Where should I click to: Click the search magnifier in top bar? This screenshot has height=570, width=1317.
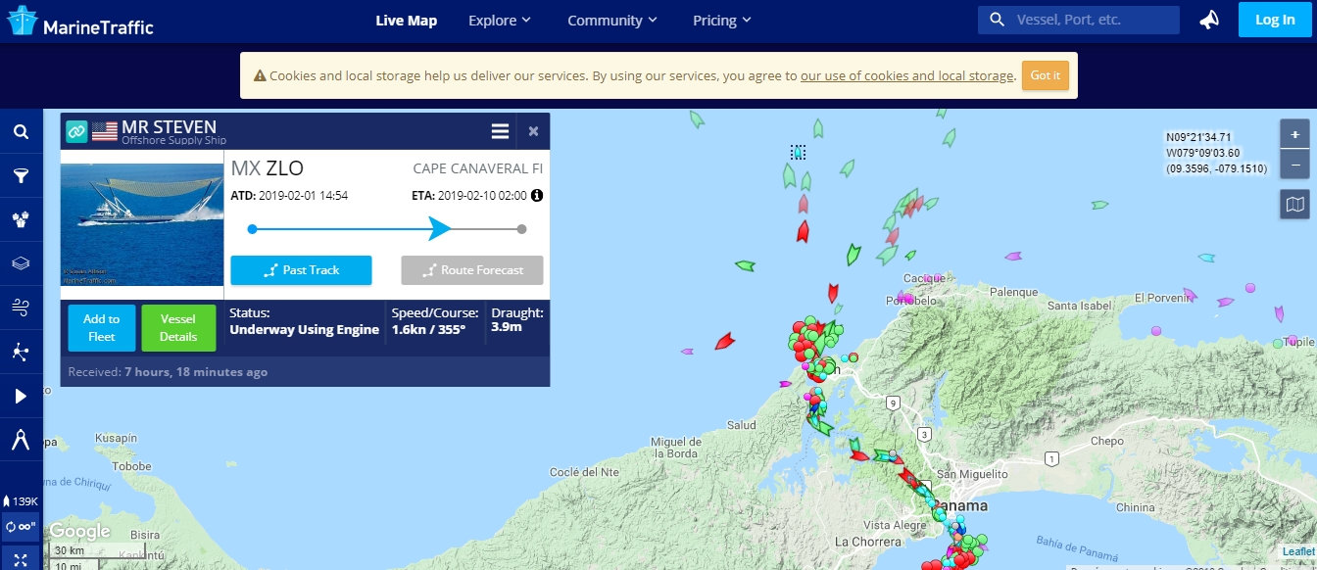(998, 20)
